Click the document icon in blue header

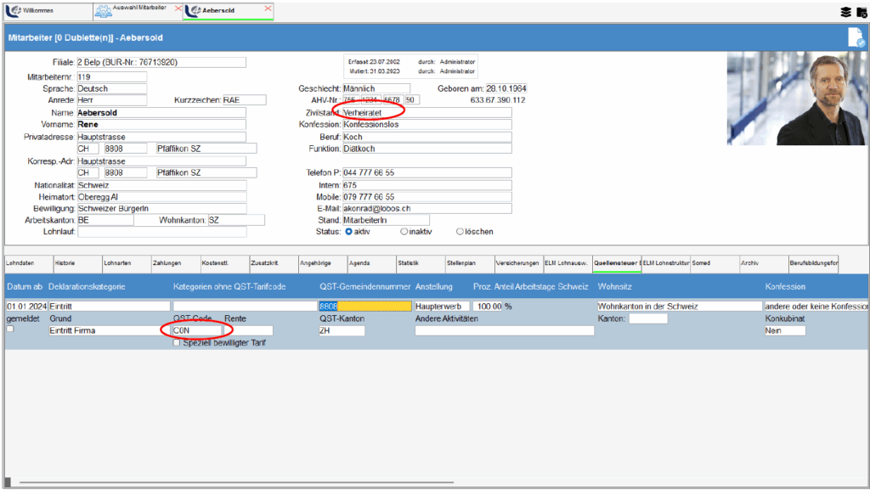[856, 38]
